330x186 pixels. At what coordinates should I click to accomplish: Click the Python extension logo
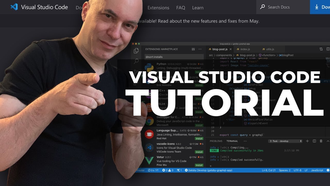click(x=149, y=68)
